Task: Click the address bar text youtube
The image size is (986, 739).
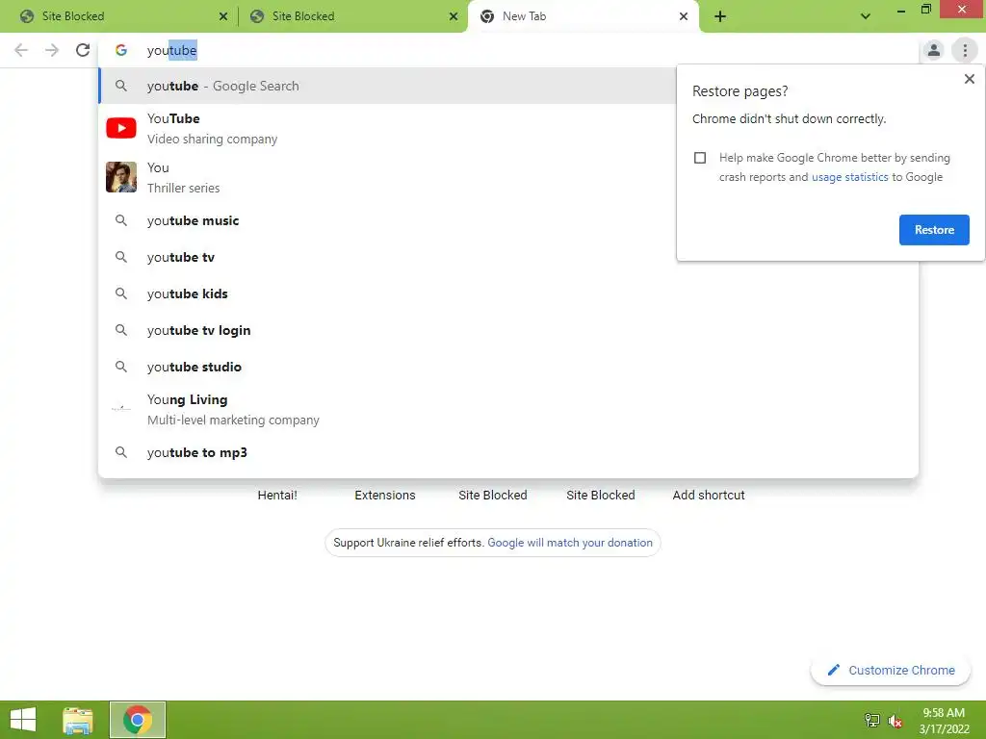Action: [x=171, y=50]
